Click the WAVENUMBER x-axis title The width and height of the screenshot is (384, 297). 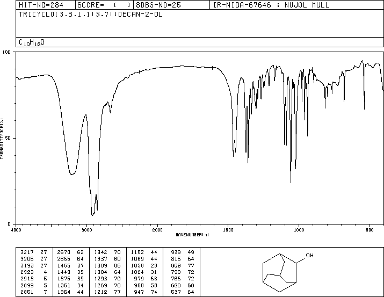coord(192,235)
